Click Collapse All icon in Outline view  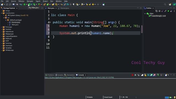[x=156, y=11]
